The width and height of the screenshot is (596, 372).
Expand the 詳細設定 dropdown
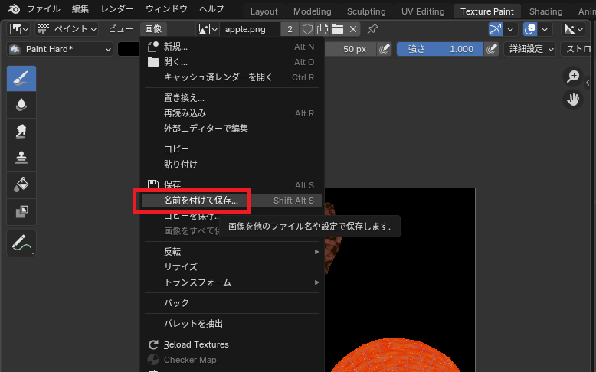[x=532, y=49]
